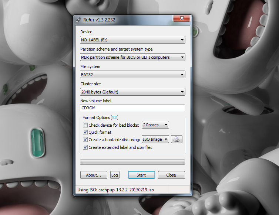Toggle Create a bootable disk using checkbox
279x215 pixels.
pyautogui.click(x=85, y=140)
